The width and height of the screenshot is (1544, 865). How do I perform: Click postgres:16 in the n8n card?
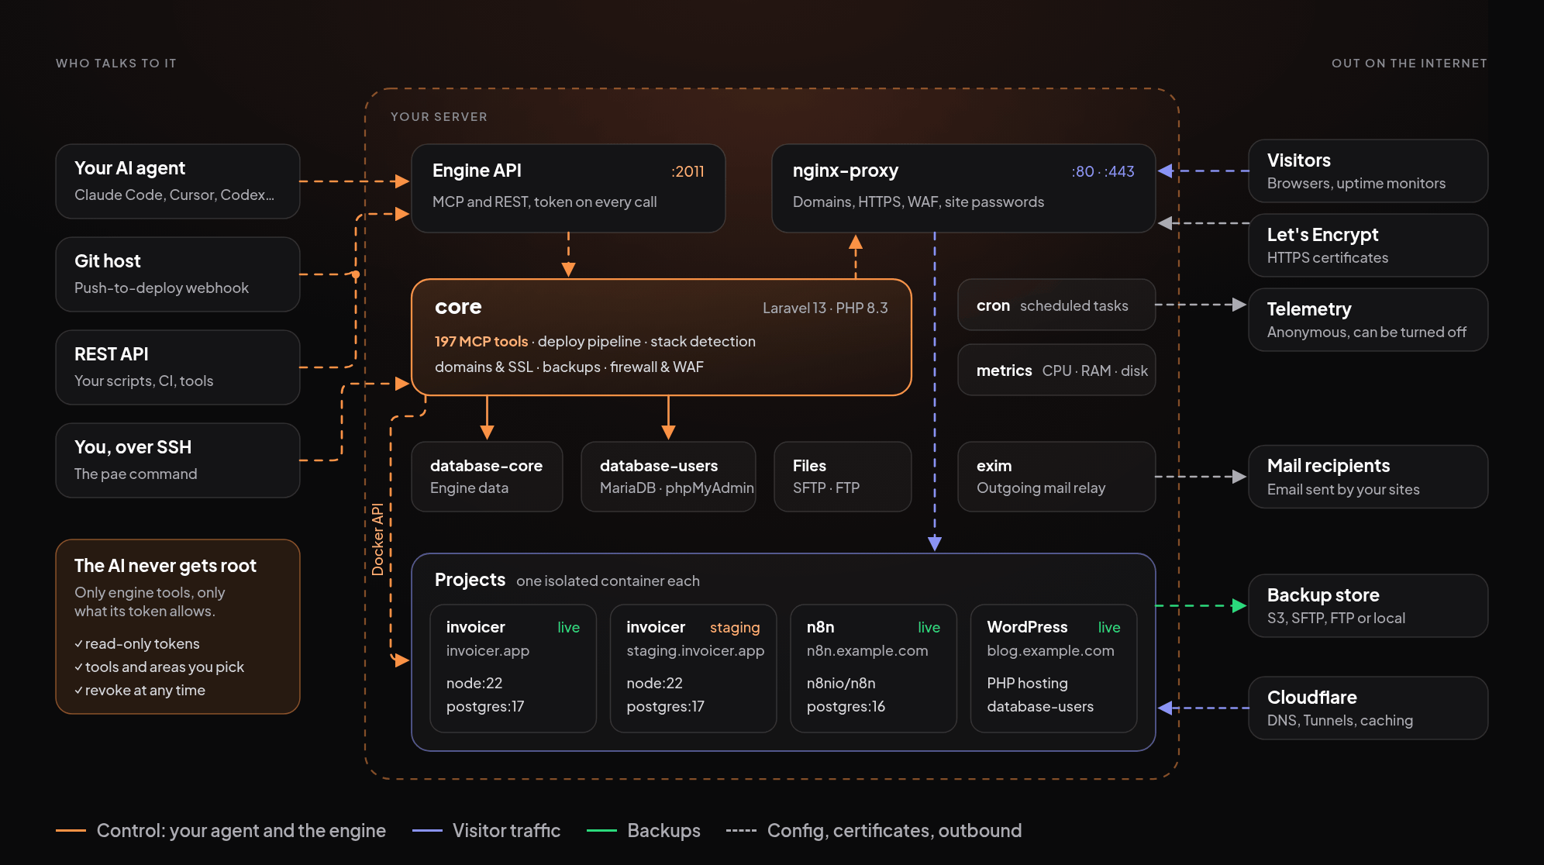(846, 707)
